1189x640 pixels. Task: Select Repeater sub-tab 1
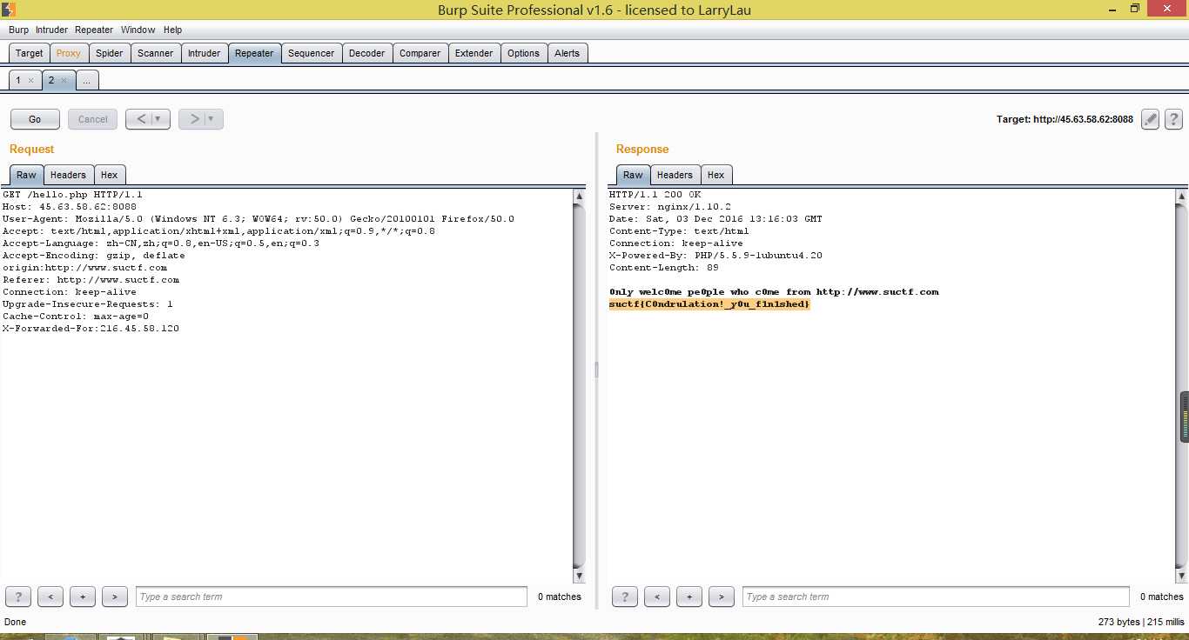tap(17, 80)
